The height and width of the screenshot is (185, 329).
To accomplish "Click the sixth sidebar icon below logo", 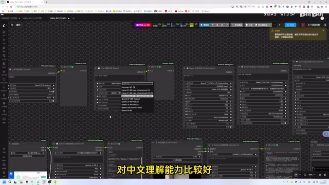I will 4,71.
